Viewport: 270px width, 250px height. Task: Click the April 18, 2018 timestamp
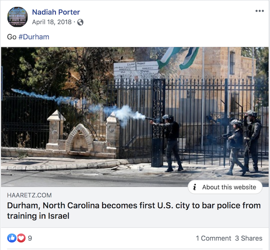pos(52,22)
